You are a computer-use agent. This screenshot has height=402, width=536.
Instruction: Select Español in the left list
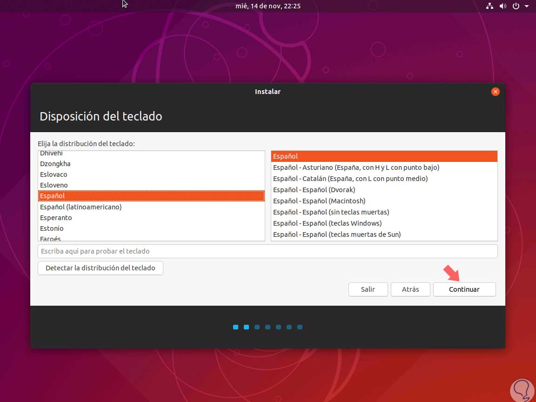151,196
